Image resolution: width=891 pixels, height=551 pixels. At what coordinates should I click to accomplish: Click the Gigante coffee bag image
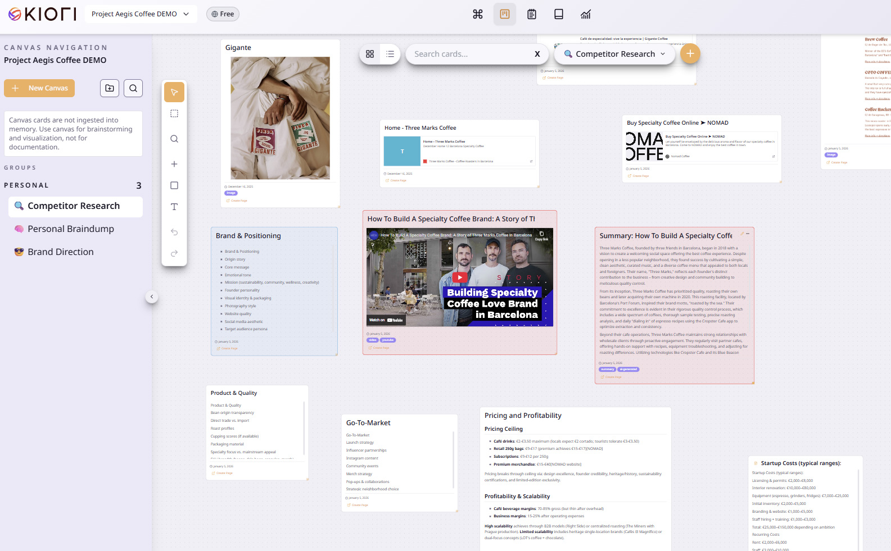click(x=281, y=118)
